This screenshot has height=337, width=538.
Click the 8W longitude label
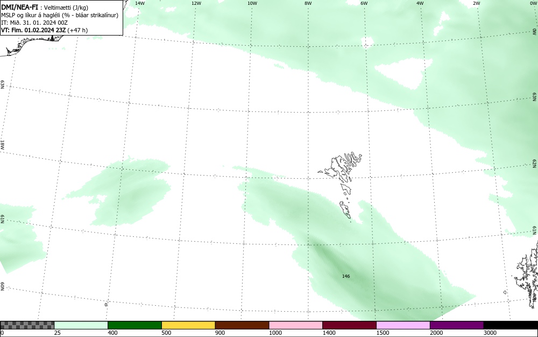(308, 3)
